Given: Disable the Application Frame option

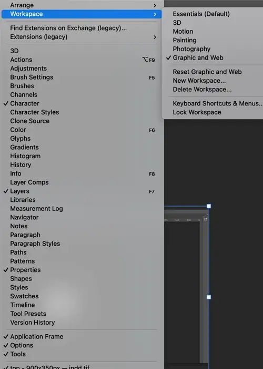Looking at the screenshot, I should [6, 336].
